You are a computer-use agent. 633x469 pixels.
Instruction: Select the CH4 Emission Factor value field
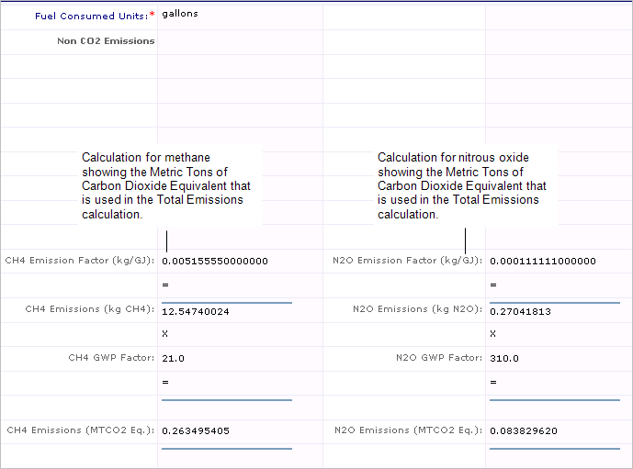[215, 261]
